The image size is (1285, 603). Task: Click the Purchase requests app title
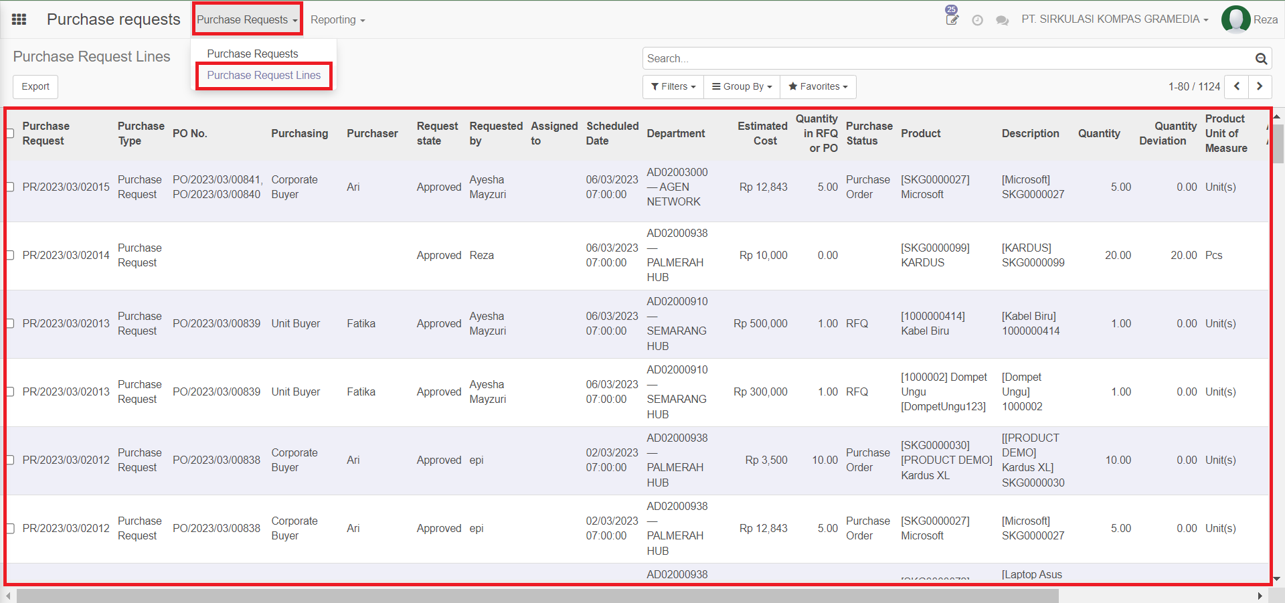click(114, 19)
